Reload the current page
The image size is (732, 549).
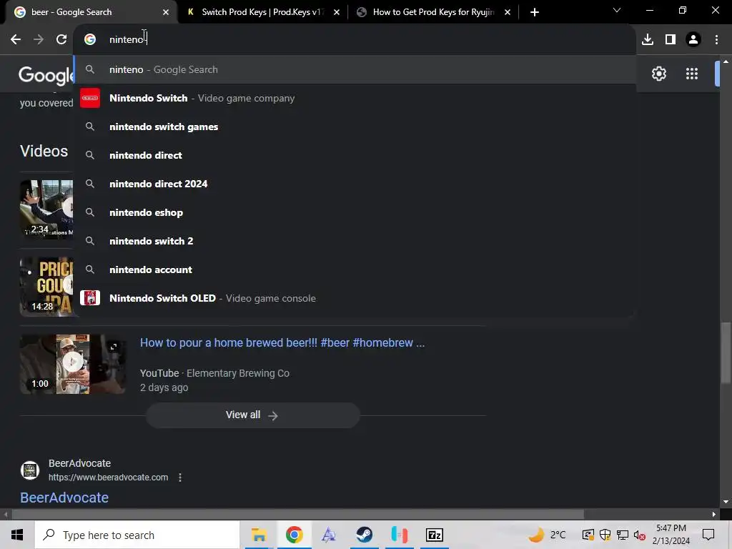click(61, 39)
